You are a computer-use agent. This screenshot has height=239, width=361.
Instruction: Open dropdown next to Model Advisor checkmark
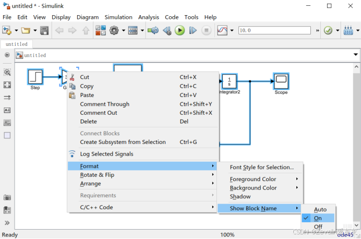point(338,30)
